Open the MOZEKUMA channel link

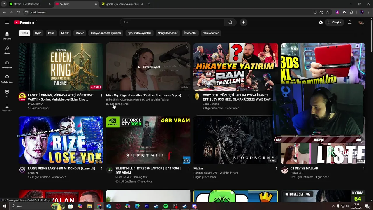click(36, 104)
